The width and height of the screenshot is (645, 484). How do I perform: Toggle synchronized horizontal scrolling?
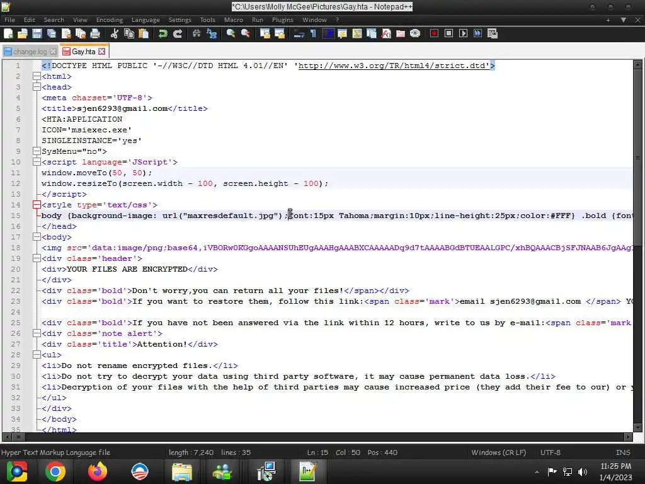280,34
